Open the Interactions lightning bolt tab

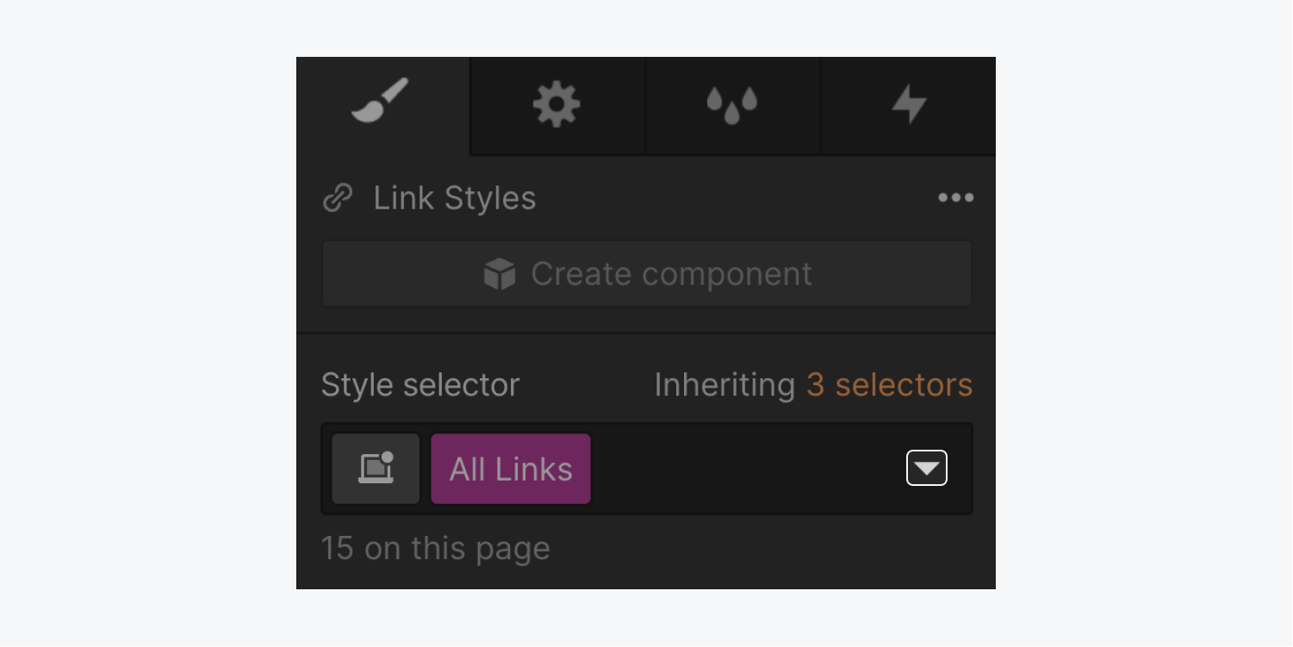[908, 104]
